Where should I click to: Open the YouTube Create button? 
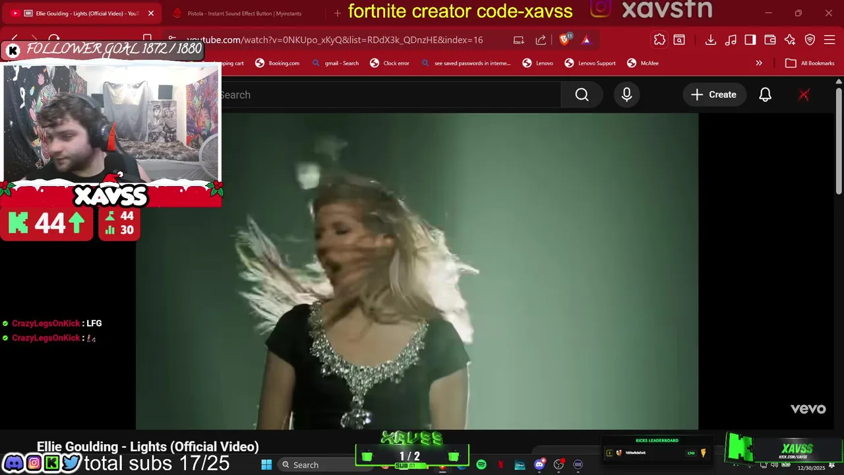pos(713,95)
